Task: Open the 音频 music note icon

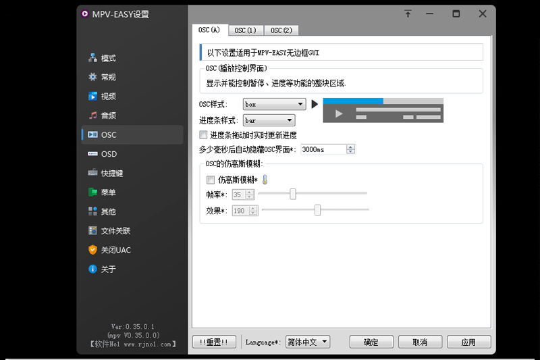Action: (92, 115)
